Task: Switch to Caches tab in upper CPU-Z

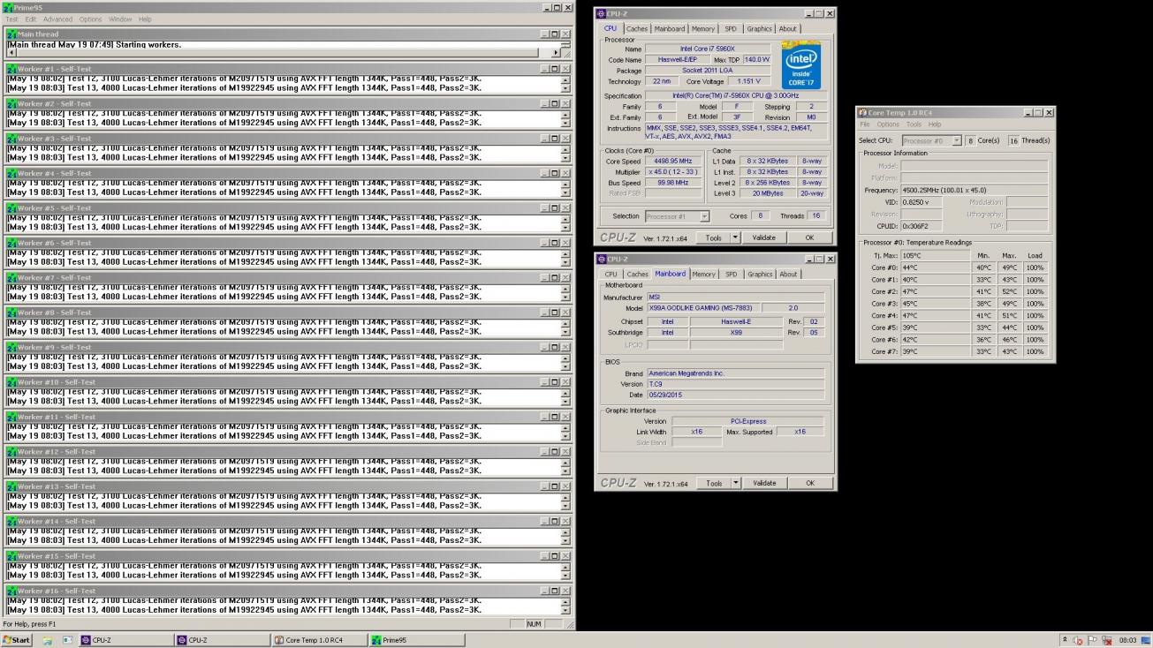Action: pos(637,28)
